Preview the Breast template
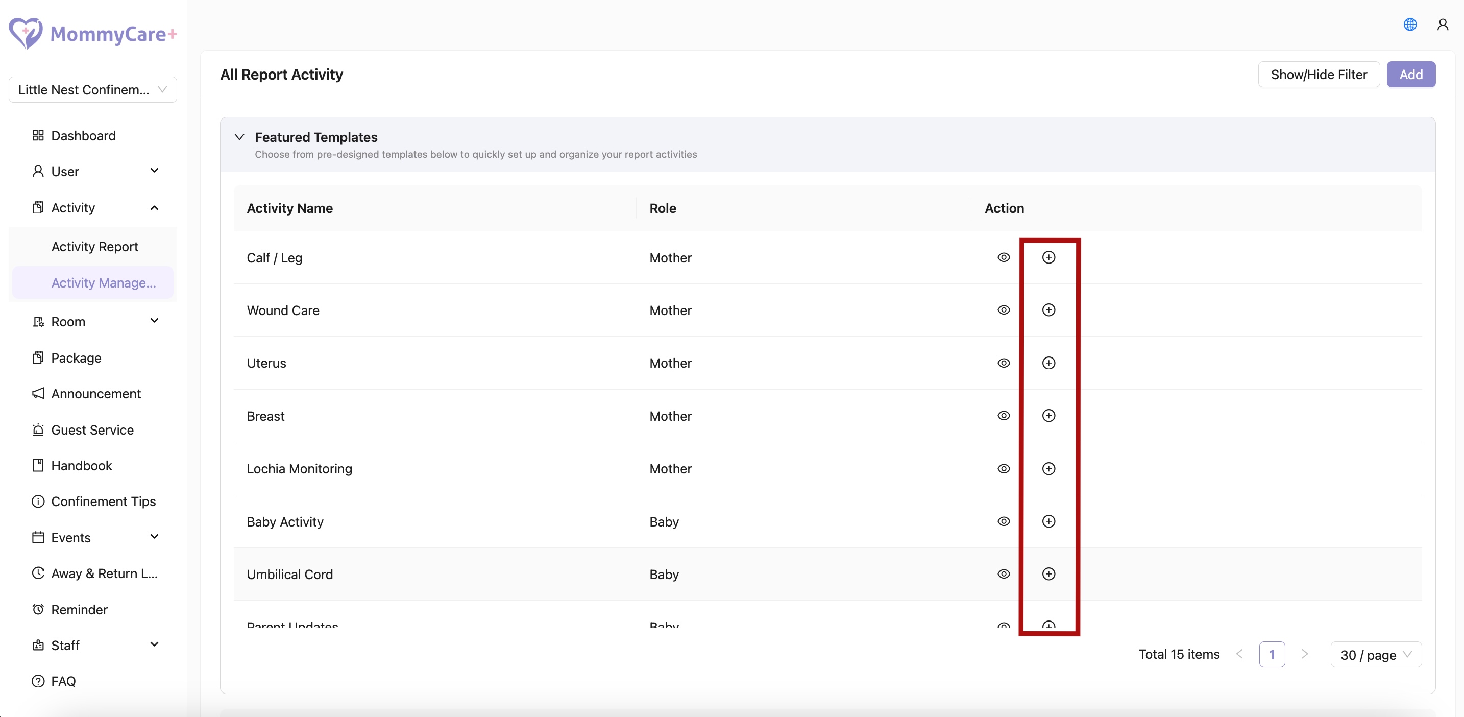This screenshot has width=1464, height=717. click(x=1004, y=416)
